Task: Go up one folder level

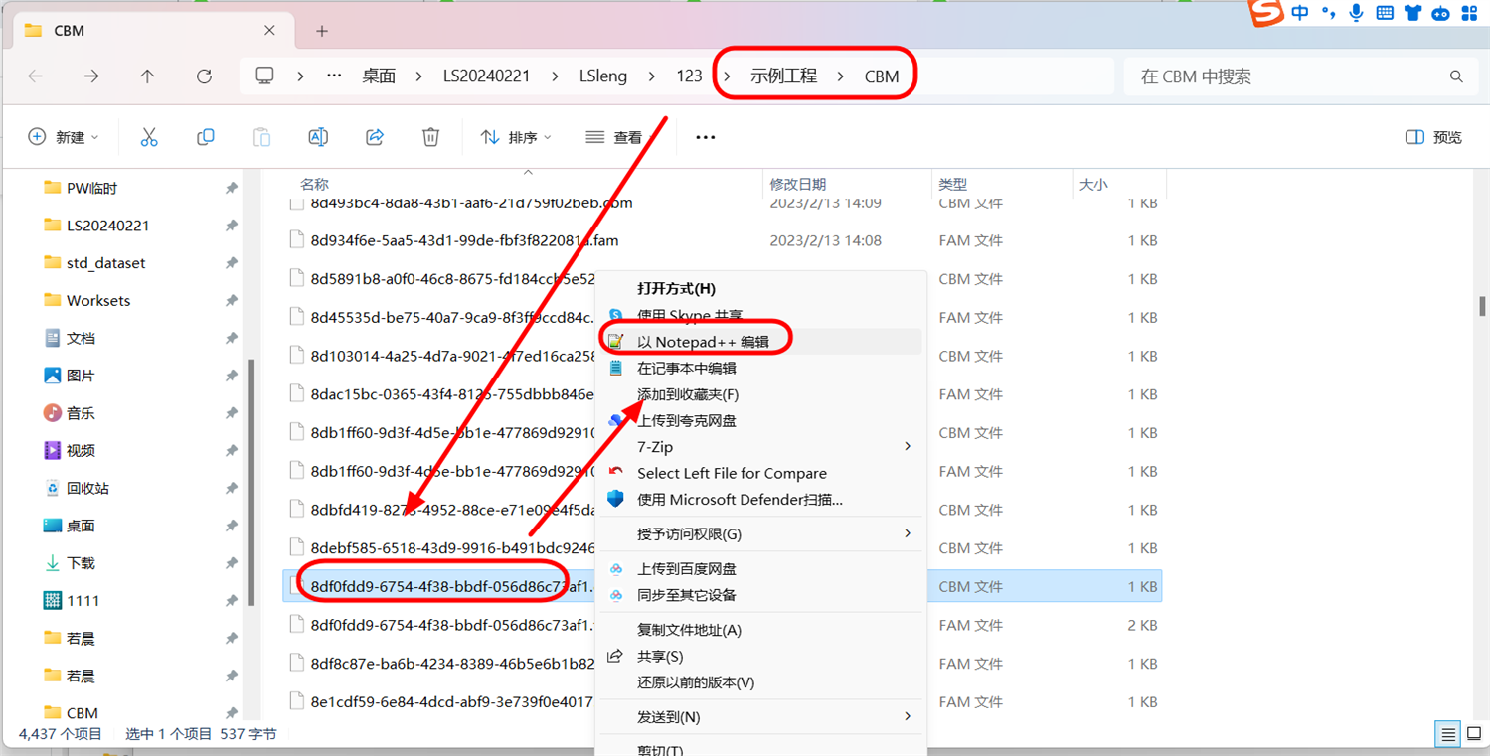Action: coord(147,76)
